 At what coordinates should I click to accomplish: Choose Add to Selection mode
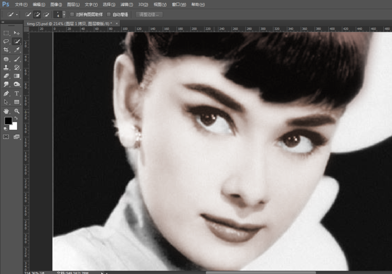pyautogui.click(x=37, y=14)
